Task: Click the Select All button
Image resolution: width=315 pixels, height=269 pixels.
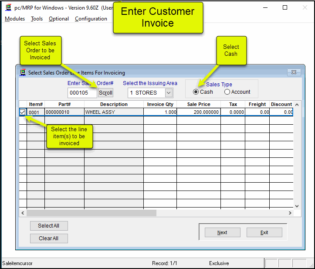Action: [49, 226]
